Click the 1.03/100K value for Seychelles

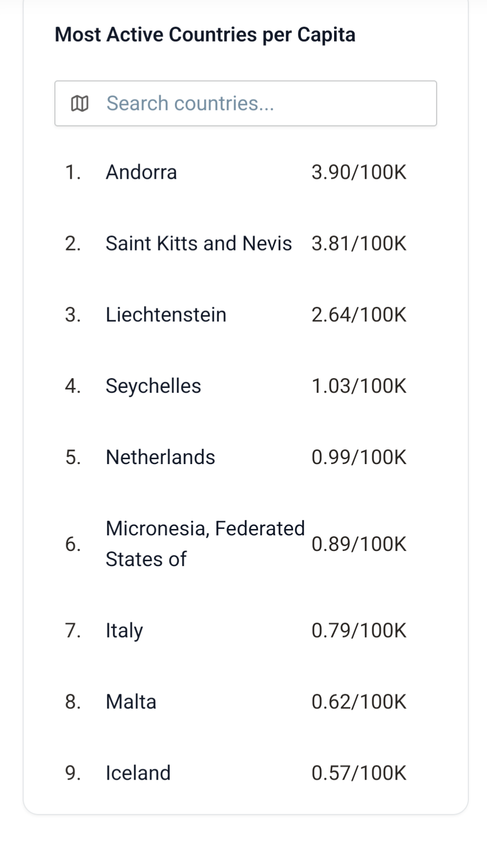pos(359,386)
